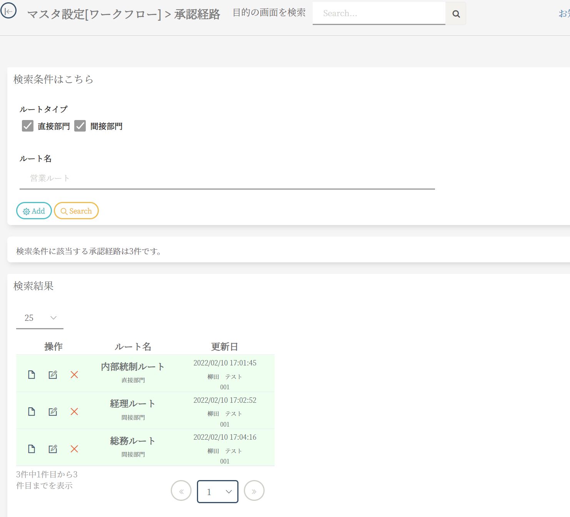
Task: Open the page number 1 dropdown
Action: click(x=218, y=492)
